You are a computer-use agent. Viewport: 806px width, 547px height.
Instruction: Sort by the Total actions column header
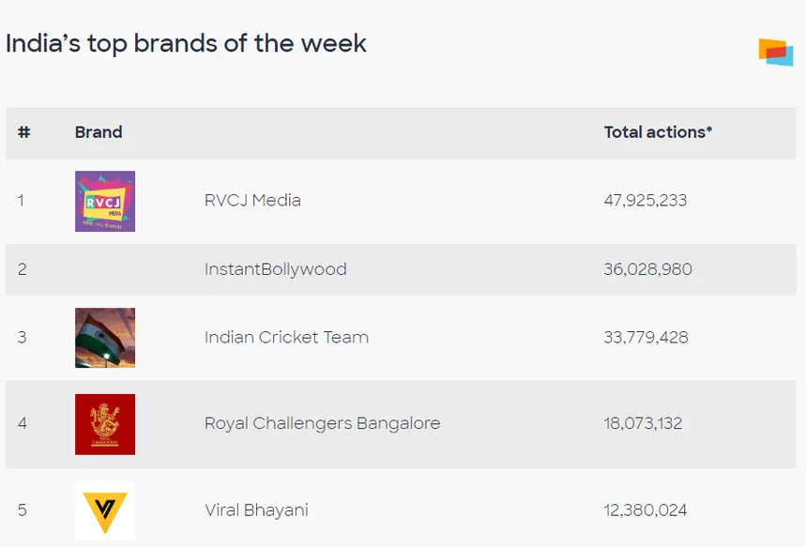pyautogui.click(x=658, y=132)
